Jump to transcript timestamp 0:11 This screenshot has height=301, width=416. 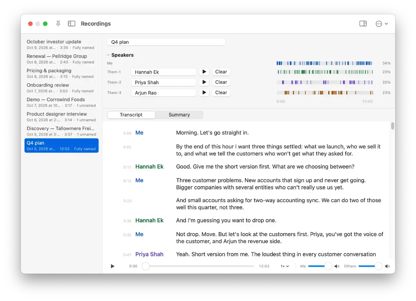pyautogui.click(x=127, y=167)
